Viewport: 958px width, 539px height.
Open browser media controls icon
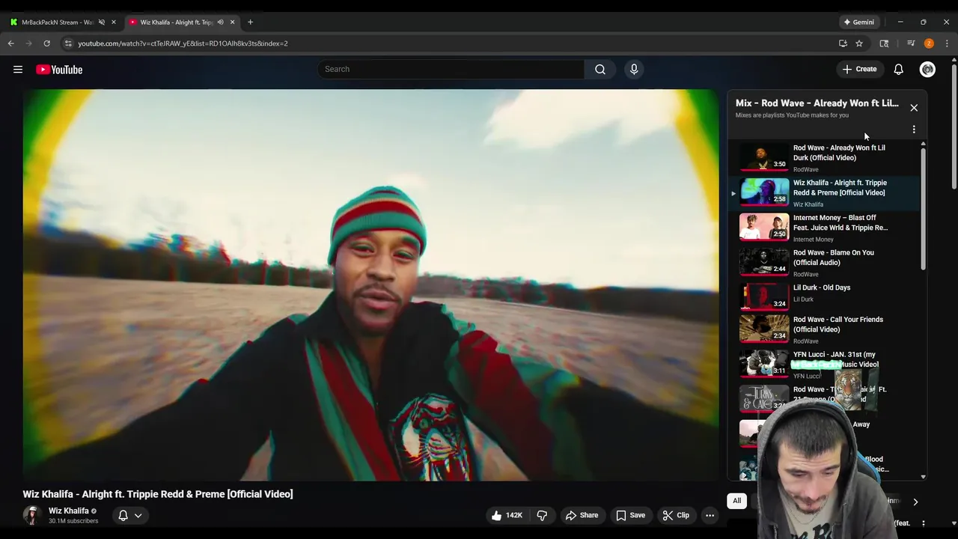911,43
